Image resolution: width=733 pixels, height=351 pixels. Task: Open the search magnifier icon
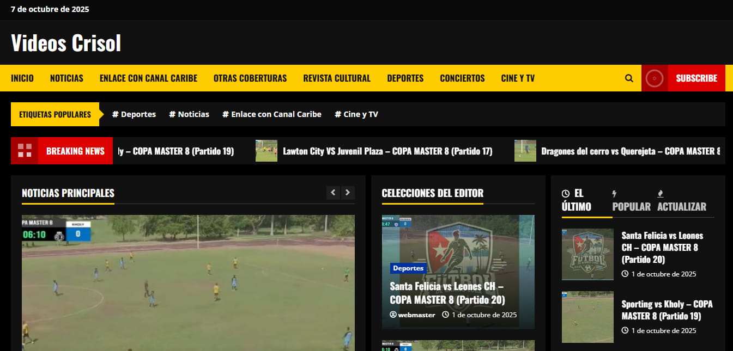point(629,78)
